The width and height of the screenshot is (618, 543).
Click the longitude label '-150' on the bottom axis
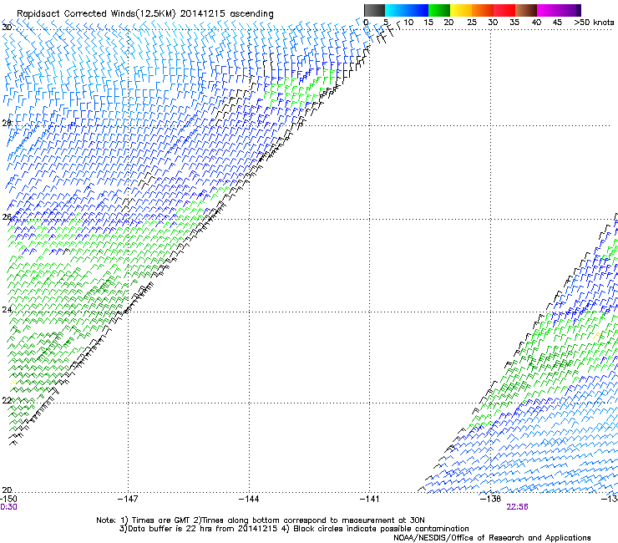point(8,499)
